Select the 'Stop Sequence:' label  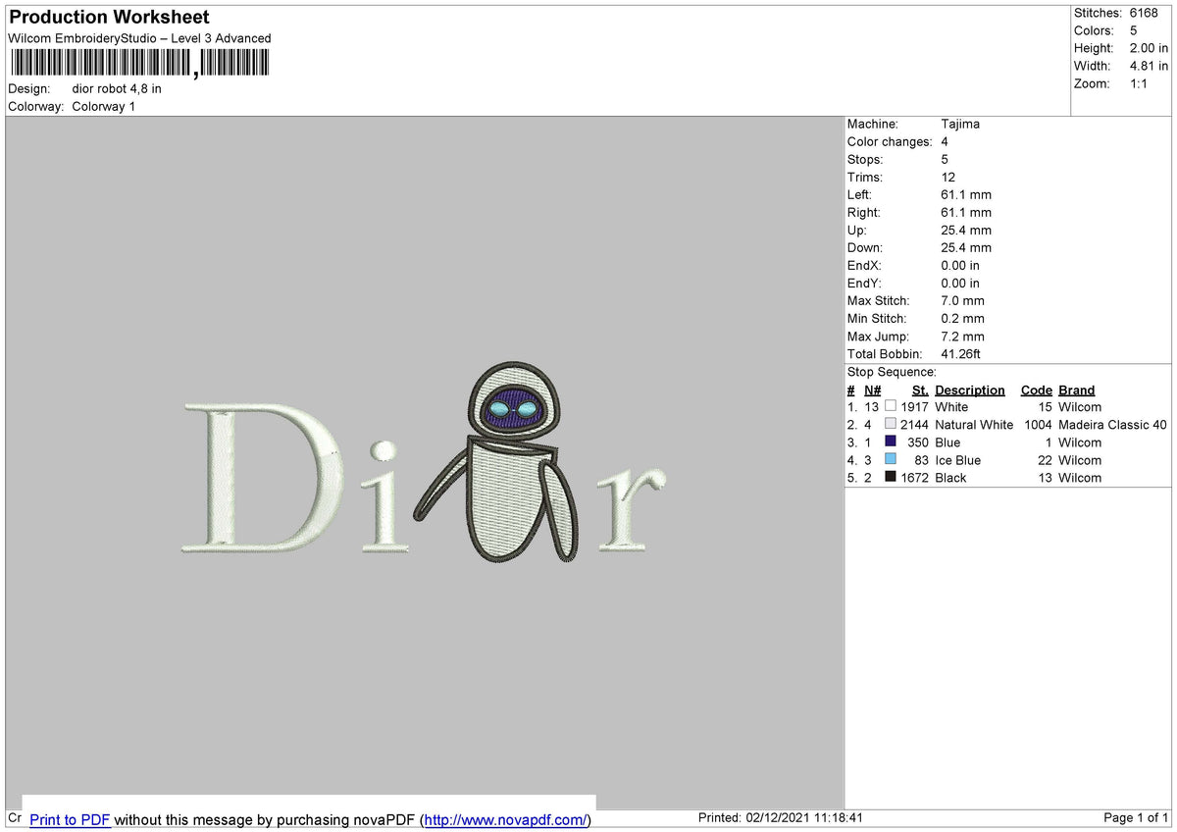(892, 372)
